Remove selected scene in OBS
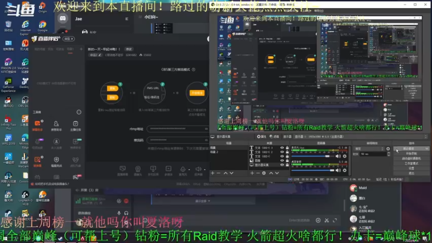 219,173
